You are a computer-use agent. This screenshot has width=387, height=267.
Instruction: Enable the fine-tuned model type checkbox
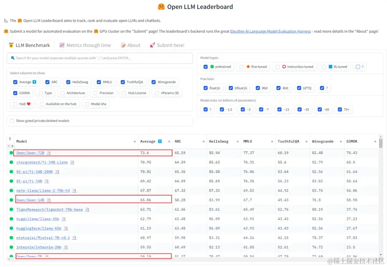pyautogui.click(x=242, y=67)
